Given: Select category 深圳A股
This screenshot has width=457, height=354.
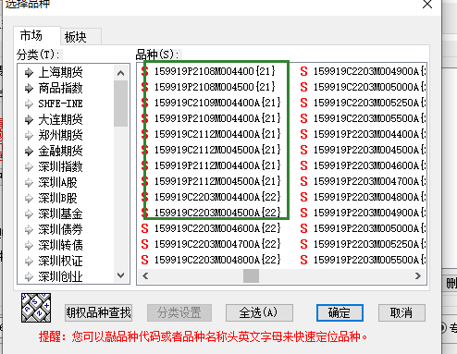Looking at the screenshot, I should (x=57, y=183).
